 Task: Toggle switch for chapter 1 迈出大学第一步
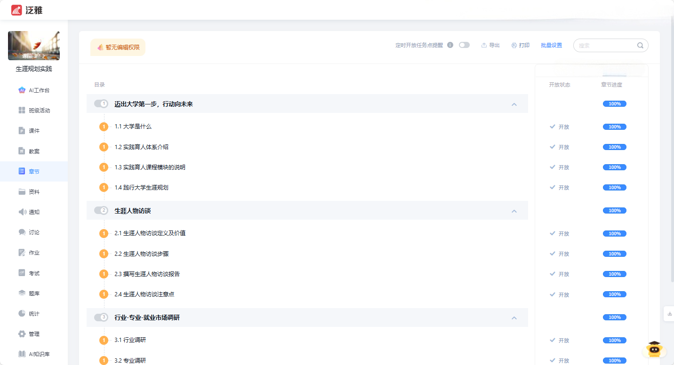[x=101, y=103]
